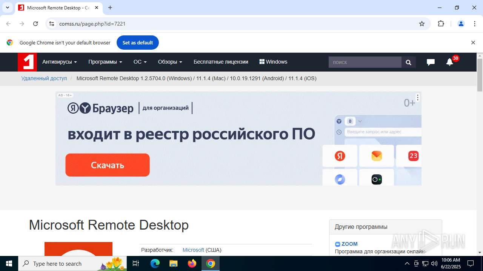483x271 pixels.
Task: Go back with the browser back arrow
Action: 8,24
